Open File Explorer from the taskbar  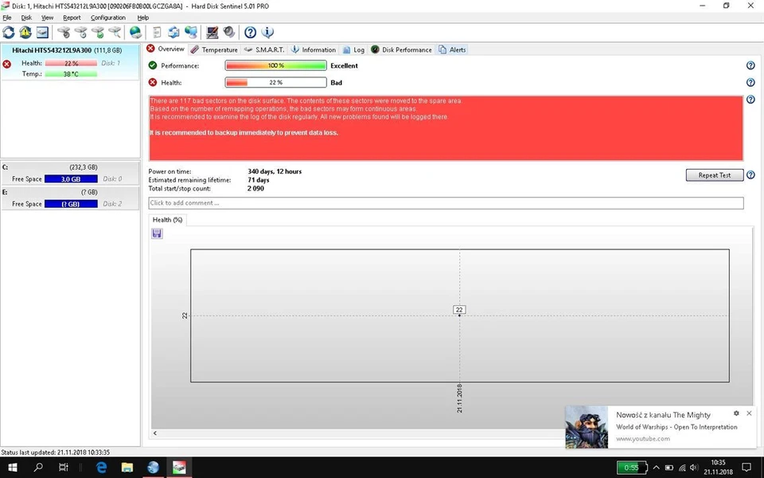(x=127, y=468)
